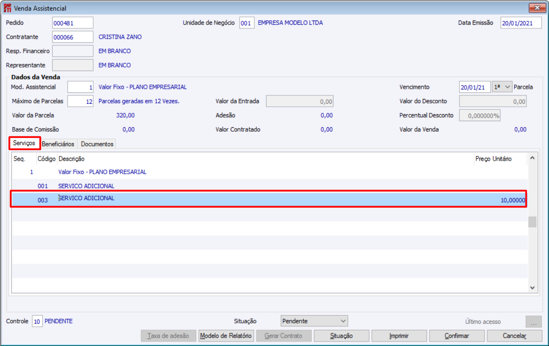Click the Contratante field with 000066
This screenshot has height=346, width=549.
click(73, 37)
